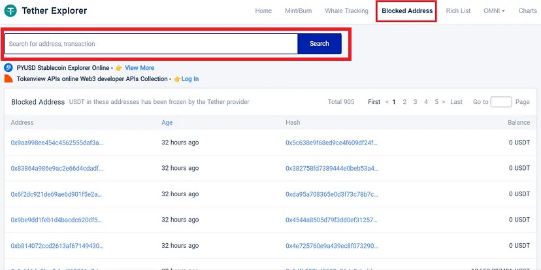The height and width of the screenshot is (270, 541).
Task: Open hash 0x4544a8505d79f3dd0ef31257
Action: [x=331, y=220]
